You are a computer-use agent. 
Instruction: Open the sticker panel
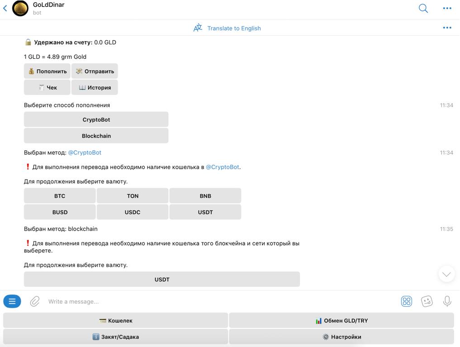pyautogui.click(x=427, y=301)
